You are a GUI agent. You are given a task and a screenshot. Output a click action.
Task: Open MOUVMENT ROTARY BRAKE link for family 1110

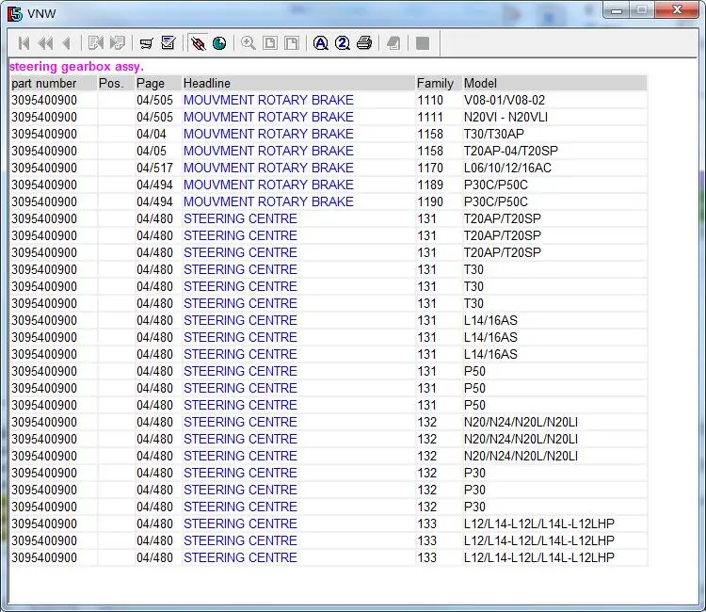click(268, 100)
